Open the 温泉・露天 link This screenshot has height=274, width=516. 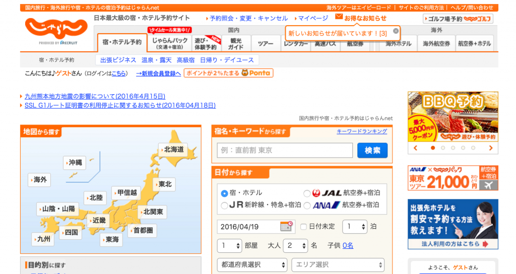157,60
